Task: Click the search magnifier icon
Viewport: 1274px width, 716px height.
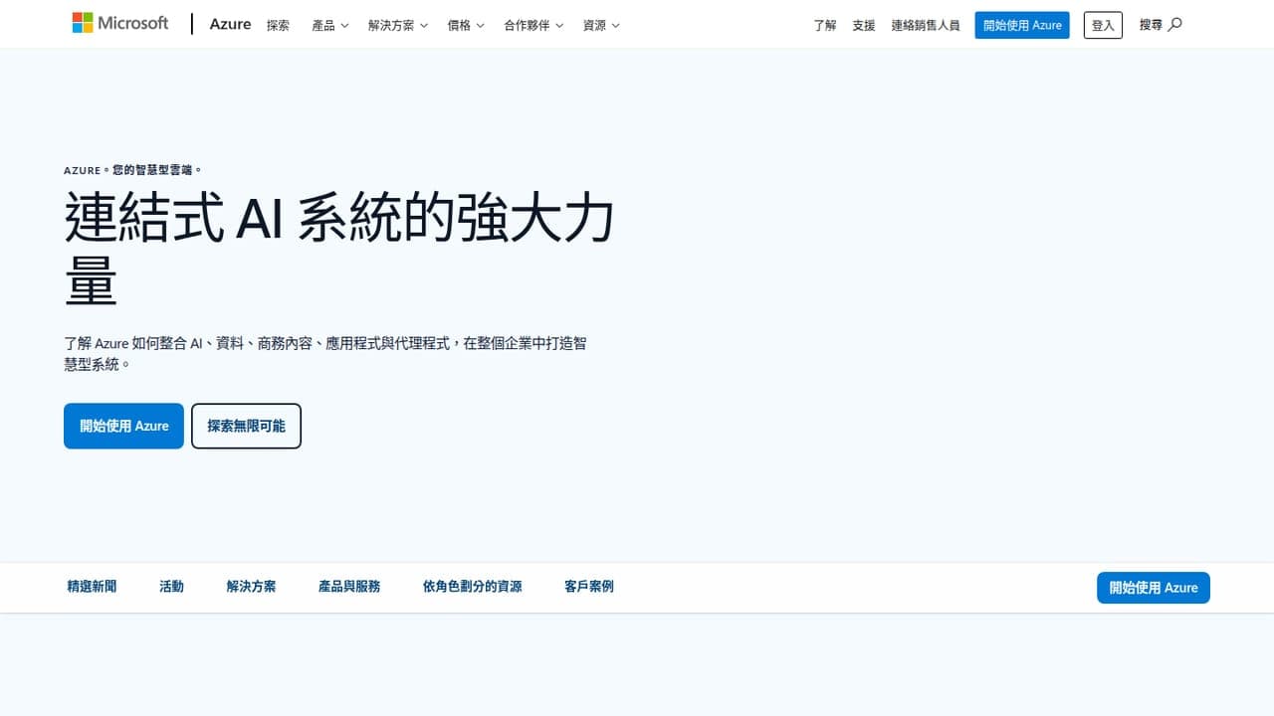Action: 1175,24
